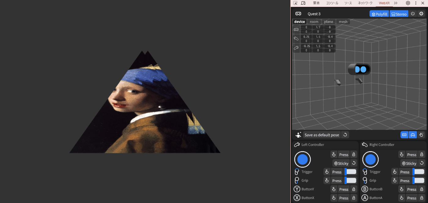The image size is (428, 203).
Task: Click the lock icon for right thumbstick
Action: (422, 155)
